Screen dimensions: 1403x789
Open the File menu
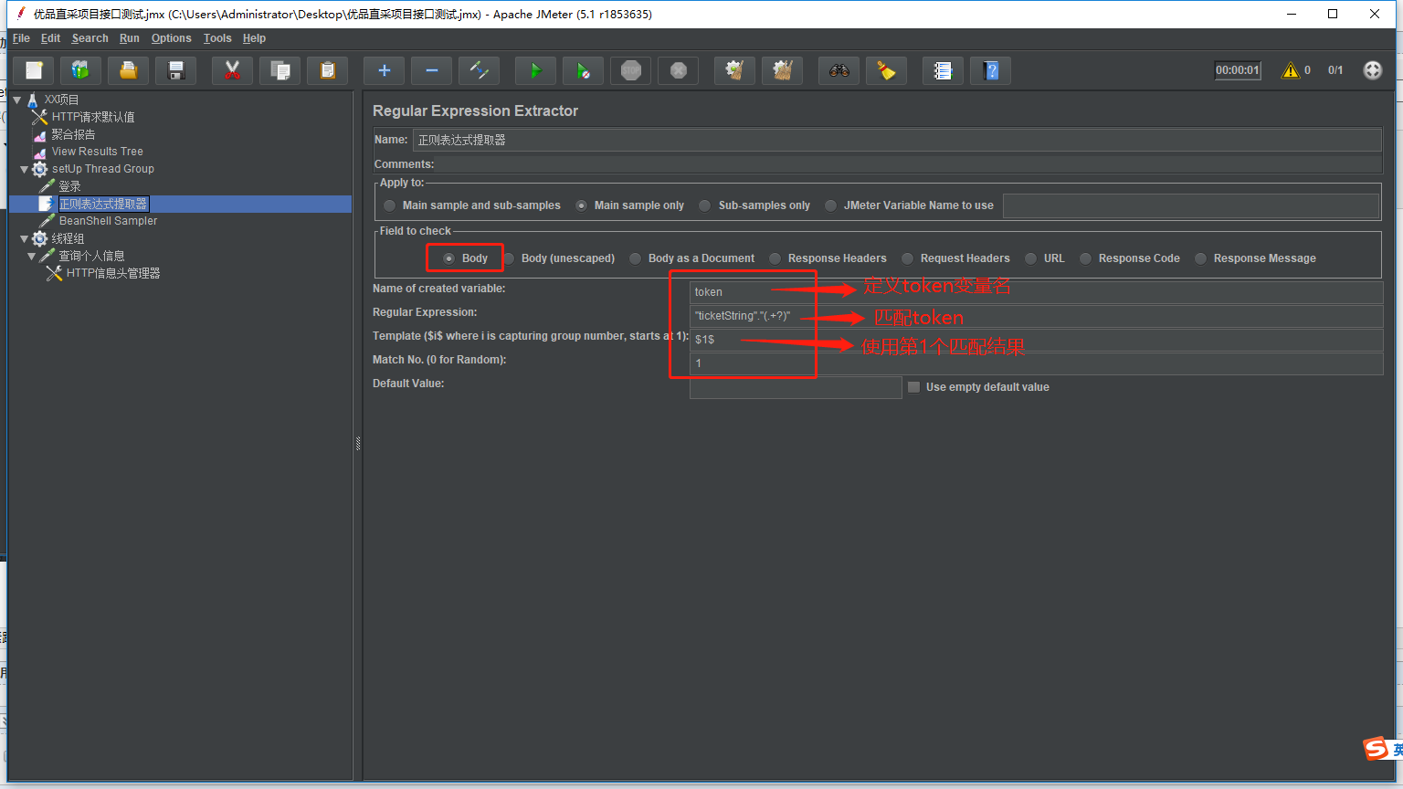point(21,38)
